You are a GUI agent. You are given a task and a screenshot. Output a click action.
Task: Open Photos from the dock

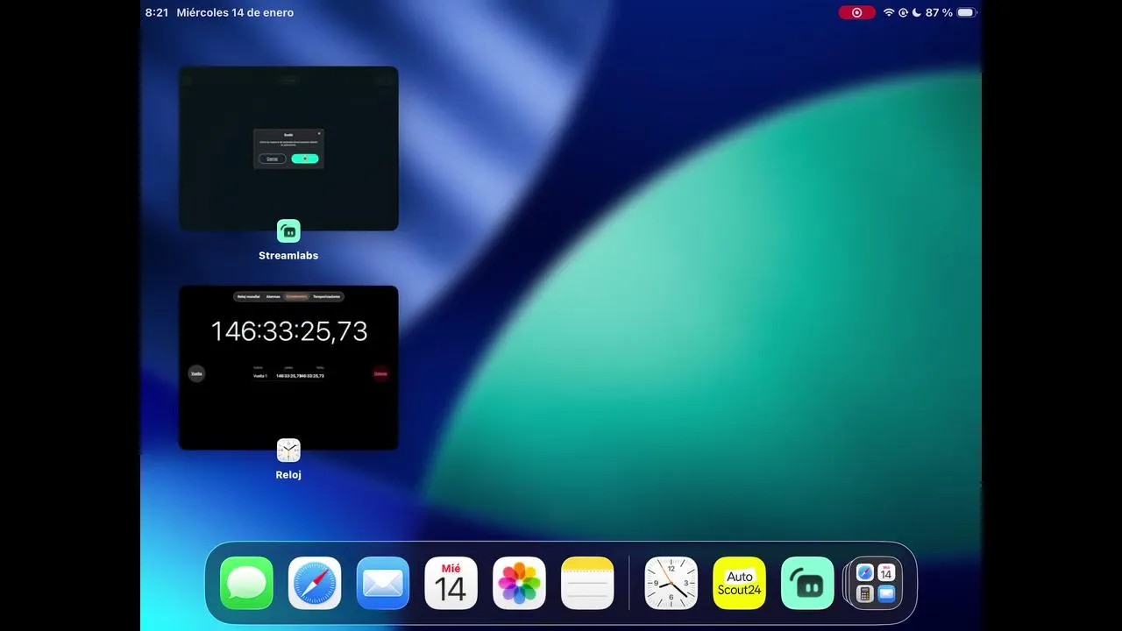[x=520, y=583]
